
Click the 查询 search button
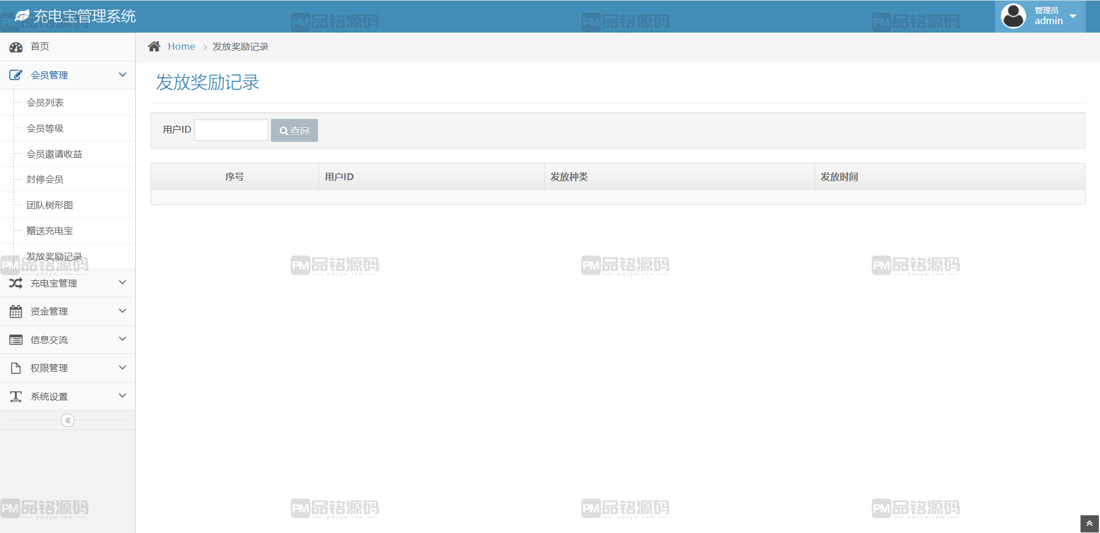pos(294,130)
